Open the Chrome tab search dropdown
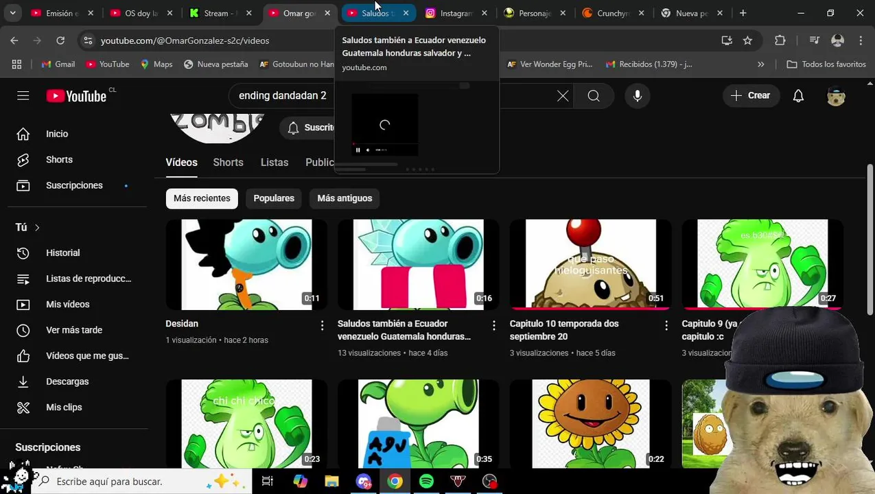 [x=12, y=13]
